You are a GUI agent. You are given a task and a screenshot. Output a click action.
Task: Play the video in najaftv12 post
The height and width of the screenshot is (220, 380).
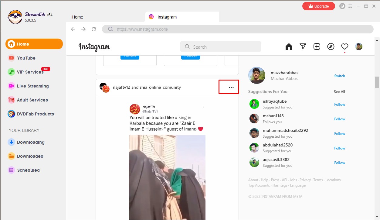click(x=167, y=177)
